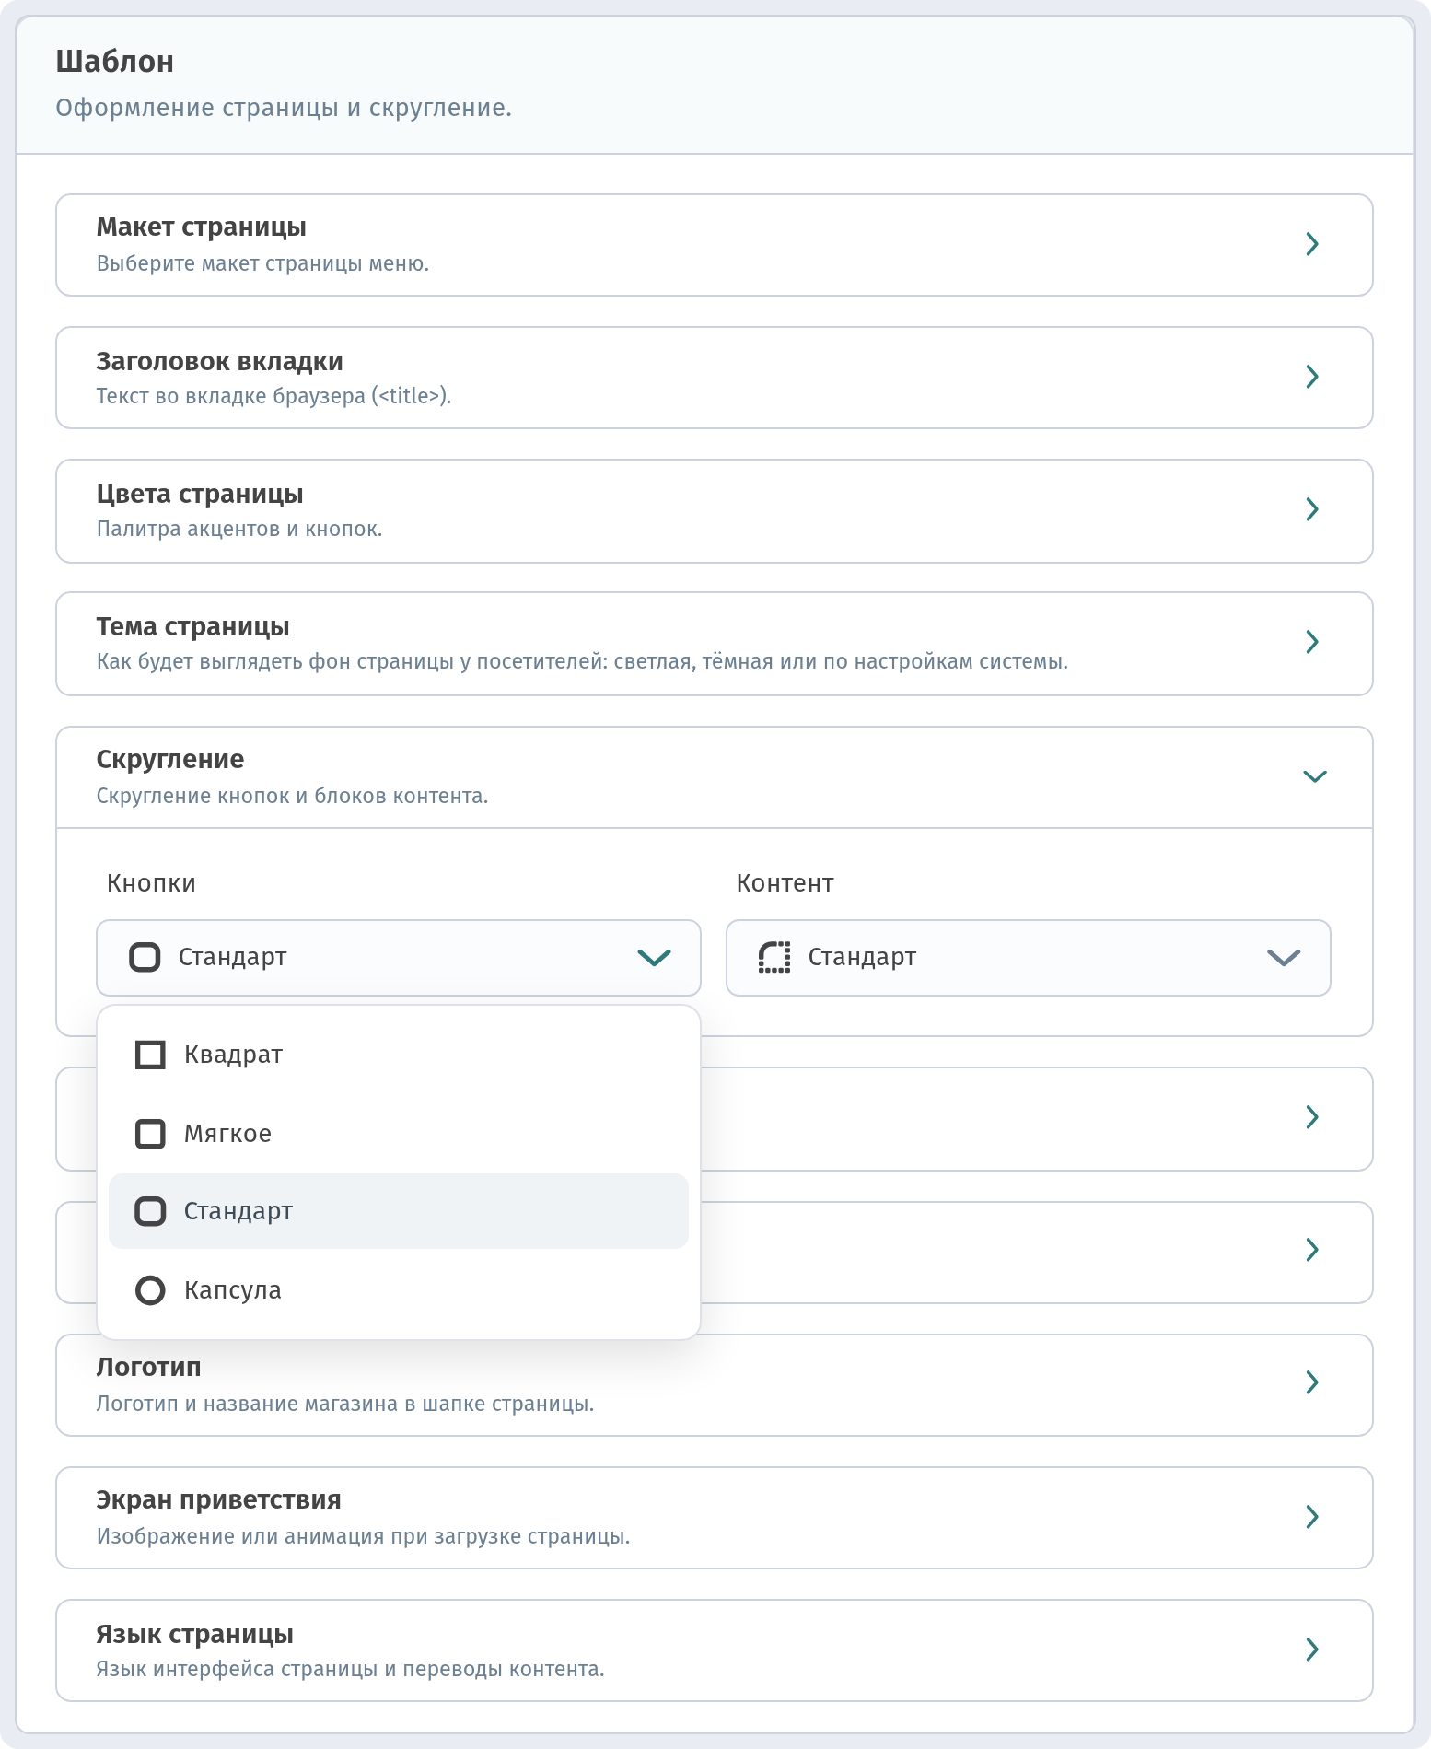Click the subtitle Оформление страницы и скругление

(284, 108)
